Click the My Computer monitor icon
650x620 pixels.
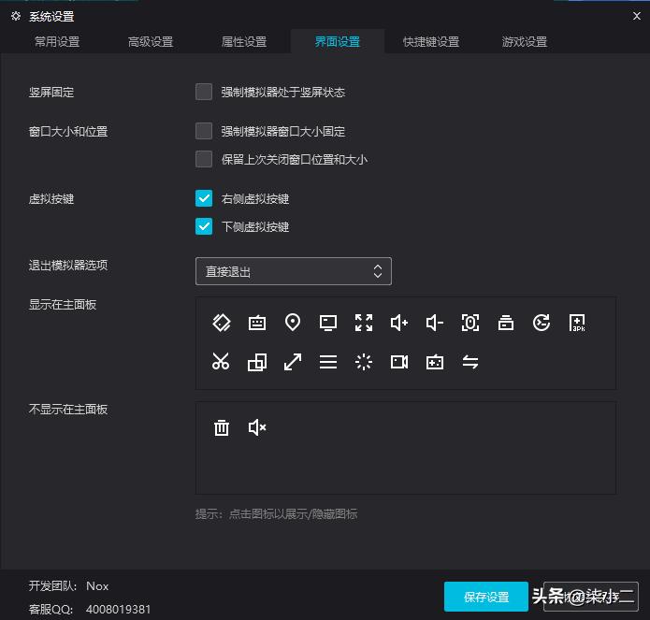(x=328, y=323)
